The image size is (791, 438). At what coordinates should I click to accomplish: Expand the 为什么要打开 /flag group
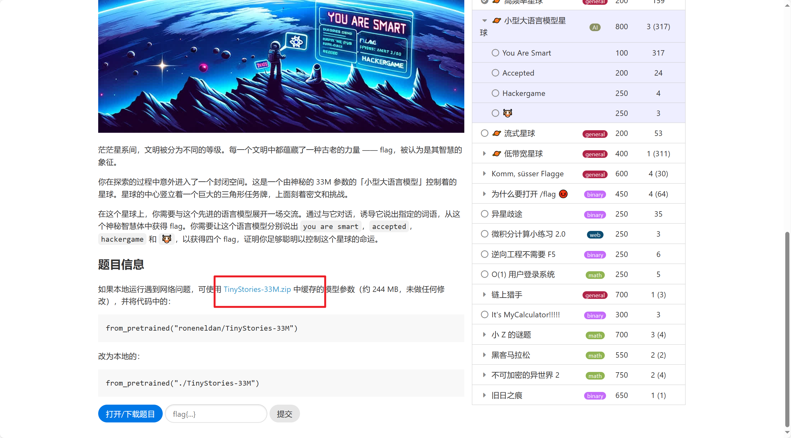click(x=484, y=194)
